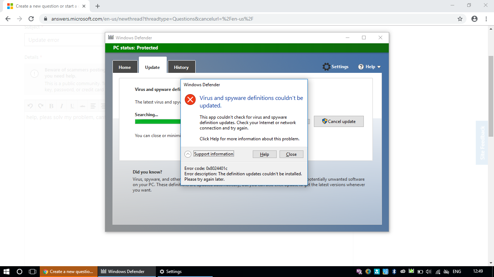
Task: Click the orange circular tray icon
Action: tap(368, 272)
